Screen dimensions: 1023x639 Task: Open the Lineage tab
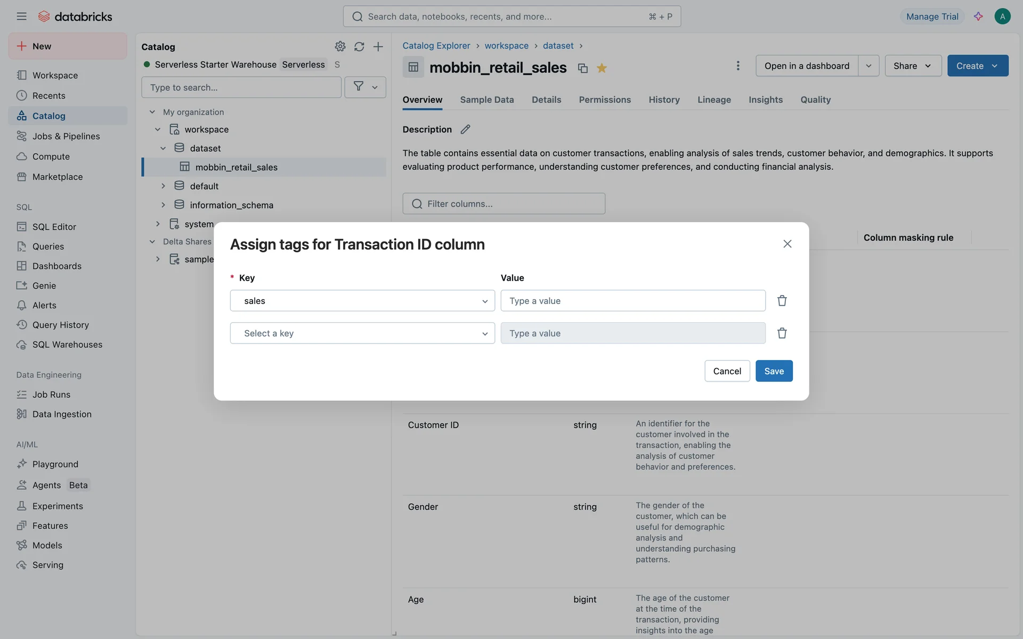pos(714,100)
